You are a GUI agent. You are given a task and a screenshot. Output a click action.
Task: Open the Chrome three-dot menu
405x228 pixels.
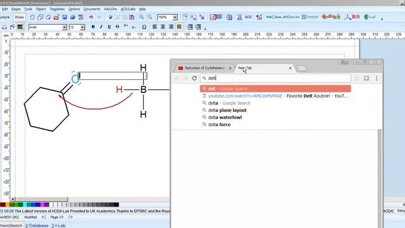point(377,78)
